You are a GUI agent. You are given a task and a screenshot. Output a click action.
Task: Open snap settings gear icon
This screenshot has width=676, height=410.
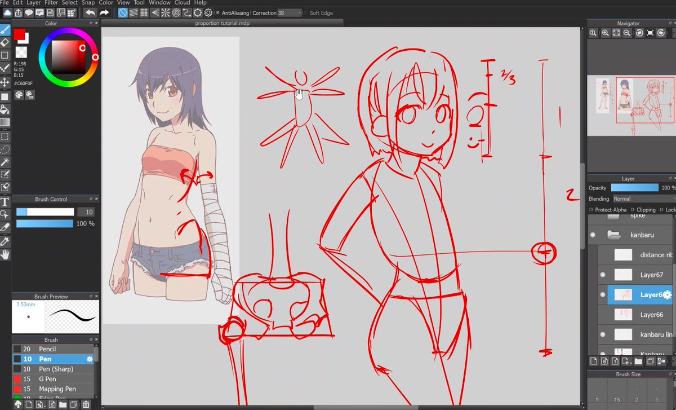point(208,12)
